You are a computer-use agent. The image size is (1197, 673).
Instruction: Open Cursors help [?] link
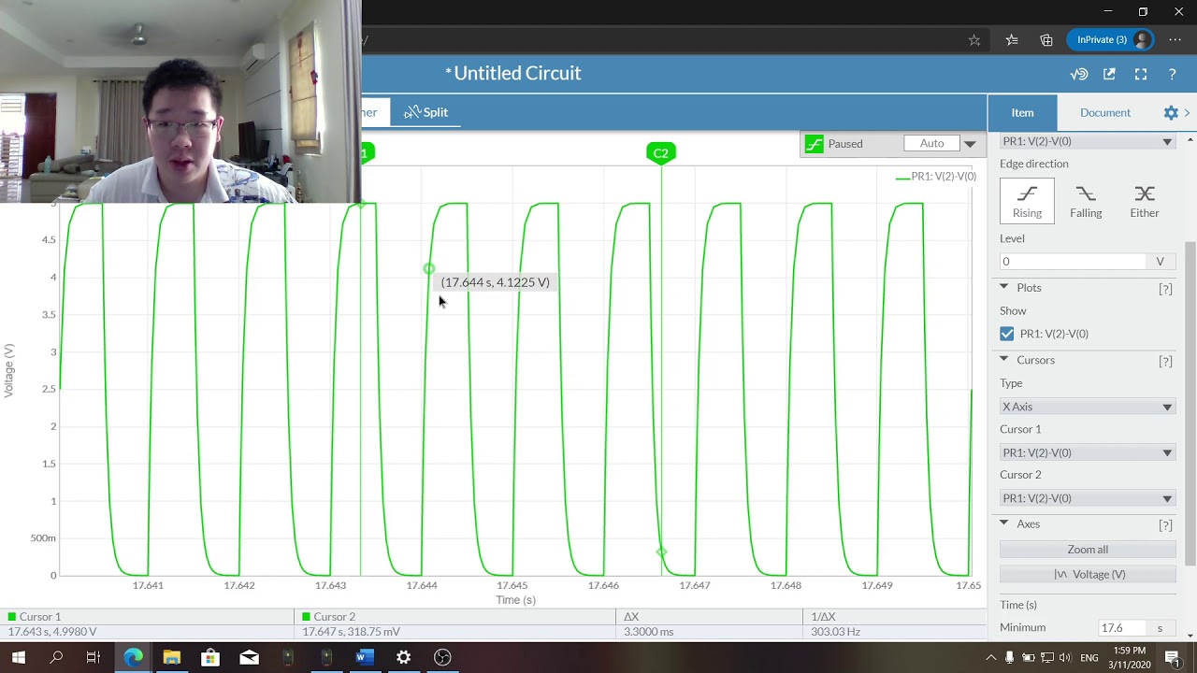pos(1165,361)
